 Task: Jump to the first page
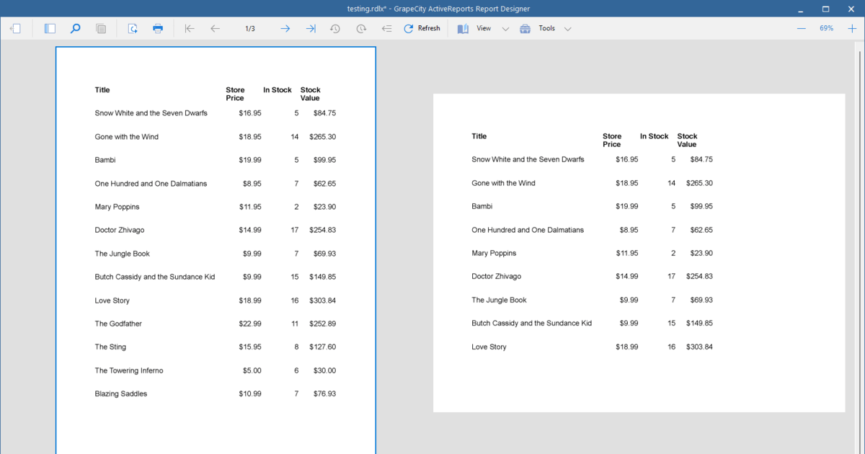[190, 29]
